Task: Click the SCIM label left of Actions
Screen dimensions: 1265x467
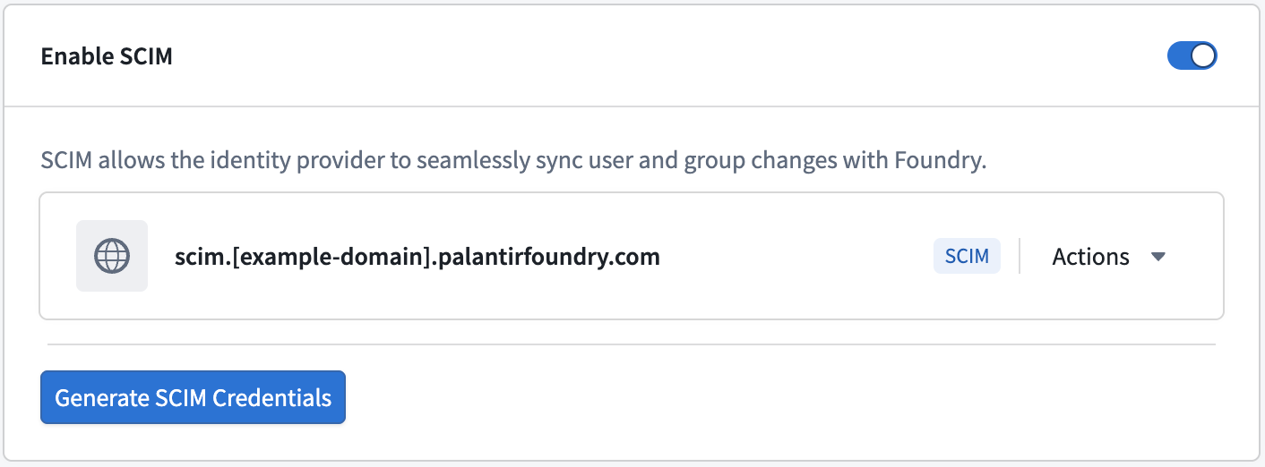Action: tap(967, 256)
